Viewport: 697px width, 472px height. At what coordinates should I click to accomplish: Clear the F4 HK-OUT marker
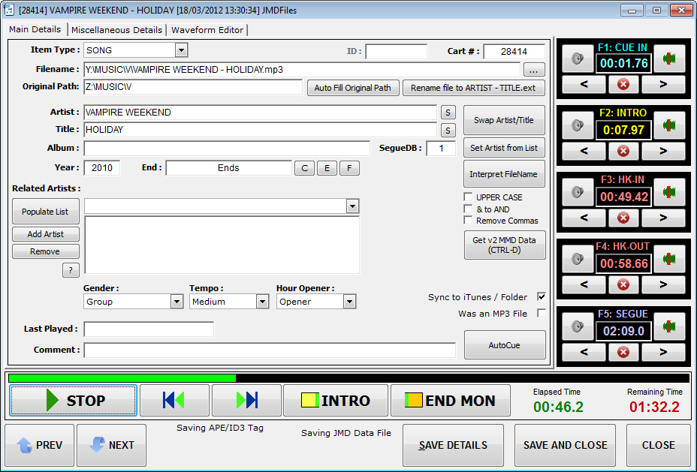(623, 284)
